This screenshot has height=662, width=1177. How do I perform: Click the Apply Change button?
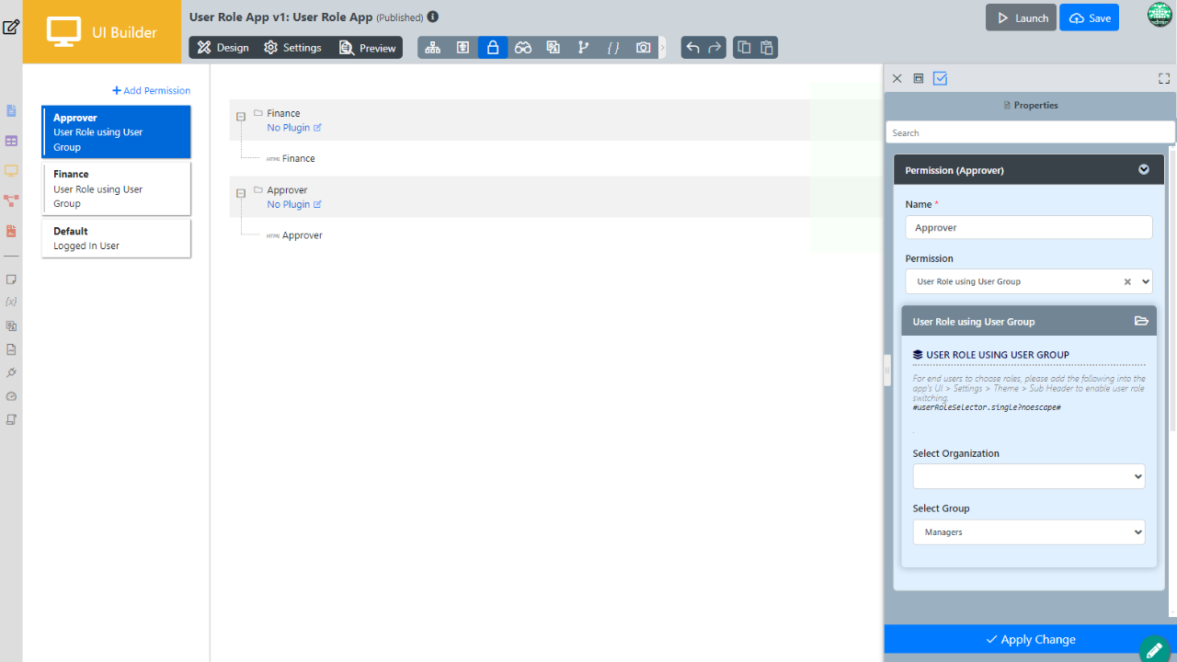pyautogui.click(x=1030, y=639)
